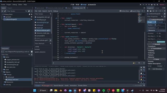Open the Scene menu
This screenshot has width=167, height=93.
pos(3,5)
